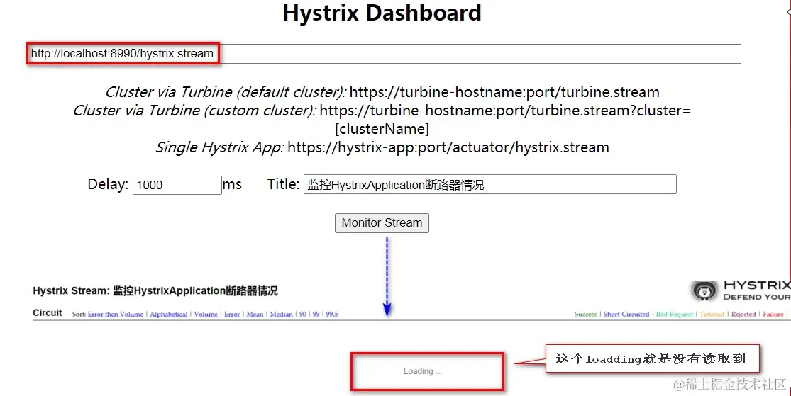Sort circuits by Median
Screen dimensions: 791x396
point(281,314)
